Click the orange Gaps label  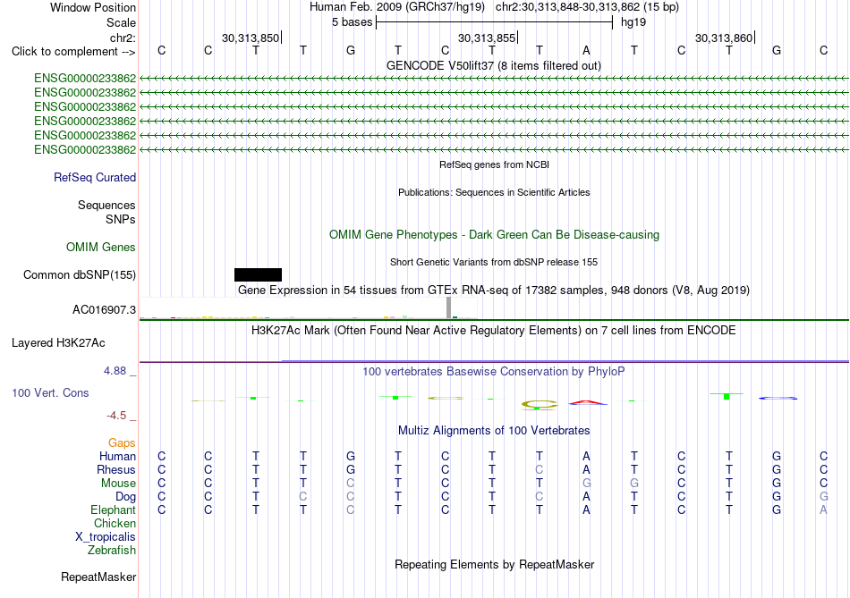click(122, 443)
